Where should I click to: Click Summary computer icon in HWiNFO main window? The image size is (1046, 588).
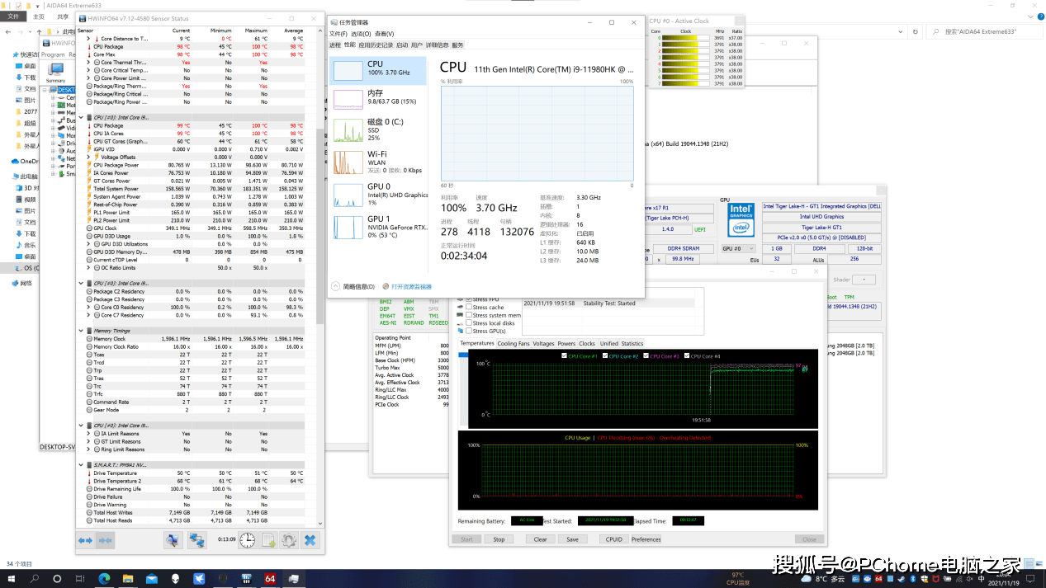(x=55, y=71)
